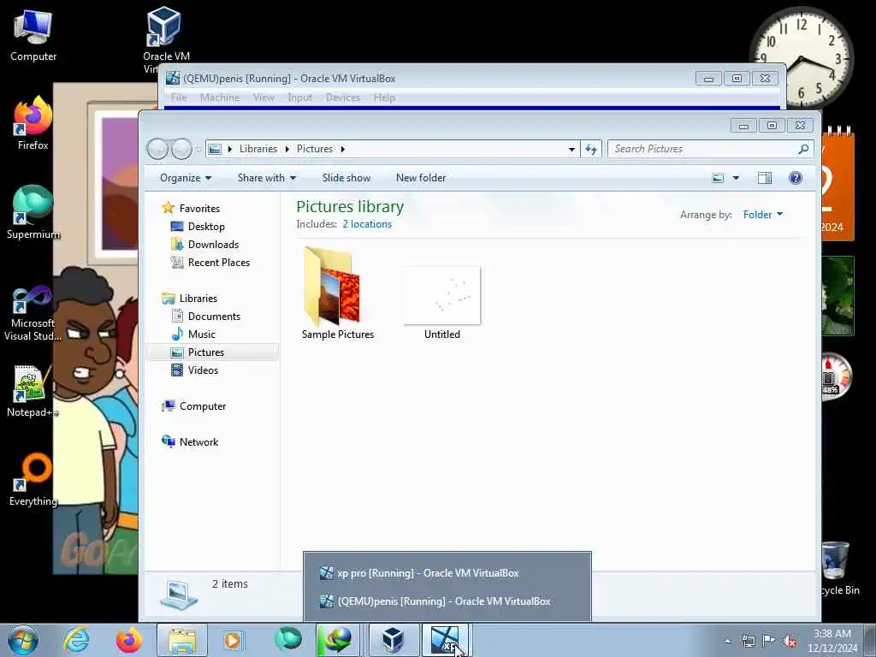Open the Everything search desktop shortcut

(x=33, y=479)
